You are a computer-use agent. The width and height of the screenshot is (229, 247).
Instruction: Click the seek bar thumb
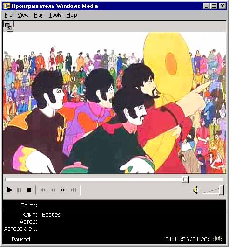pyautogui.click(x=185, y=179)
